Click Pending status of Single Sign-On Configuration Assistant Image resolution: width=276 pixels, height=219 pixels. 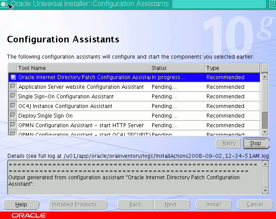coord(178,97)
